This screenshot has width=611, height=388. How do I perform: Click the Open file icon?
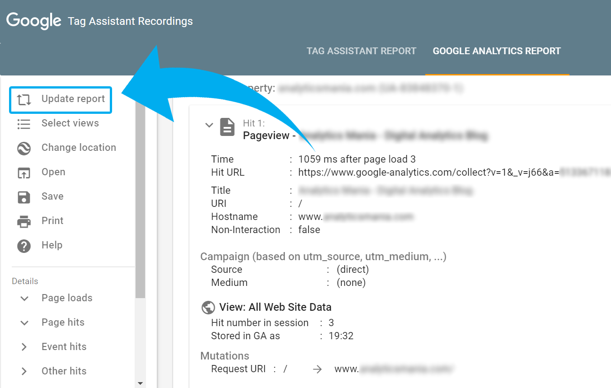pyautogui.click(x=24, y=173)
